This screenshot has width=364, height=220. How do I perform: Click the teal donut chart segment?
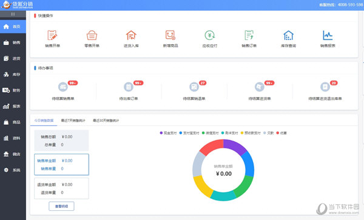point(223,196)
